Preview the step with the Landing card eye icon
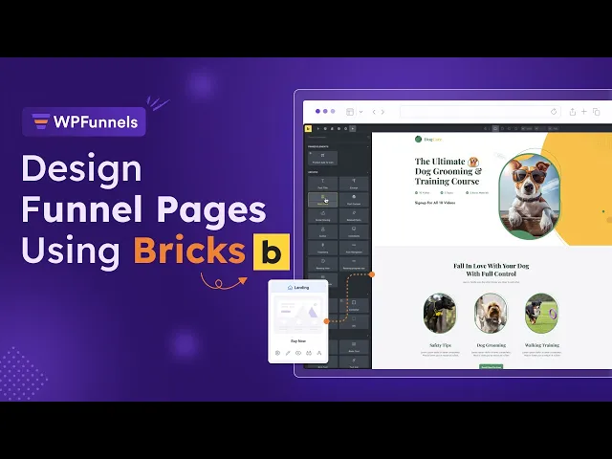Image resolution: width=612 pixels, height=459 pixels. (298, 353)
